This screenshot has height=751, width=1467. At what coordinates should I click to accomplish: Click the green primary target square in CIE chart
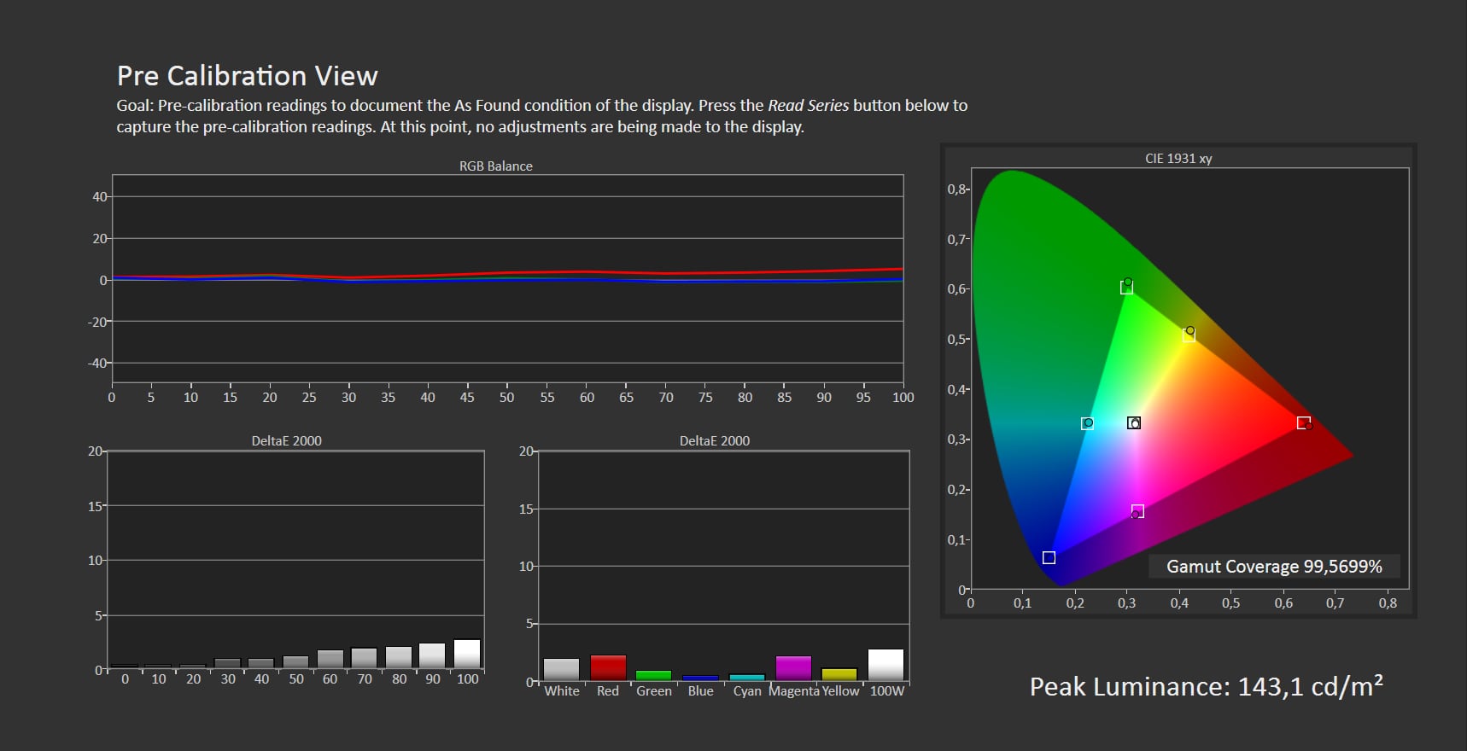point(1126,288)
